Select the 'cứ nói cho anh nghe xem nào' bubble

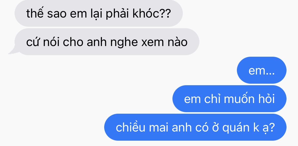click(107, 42)
